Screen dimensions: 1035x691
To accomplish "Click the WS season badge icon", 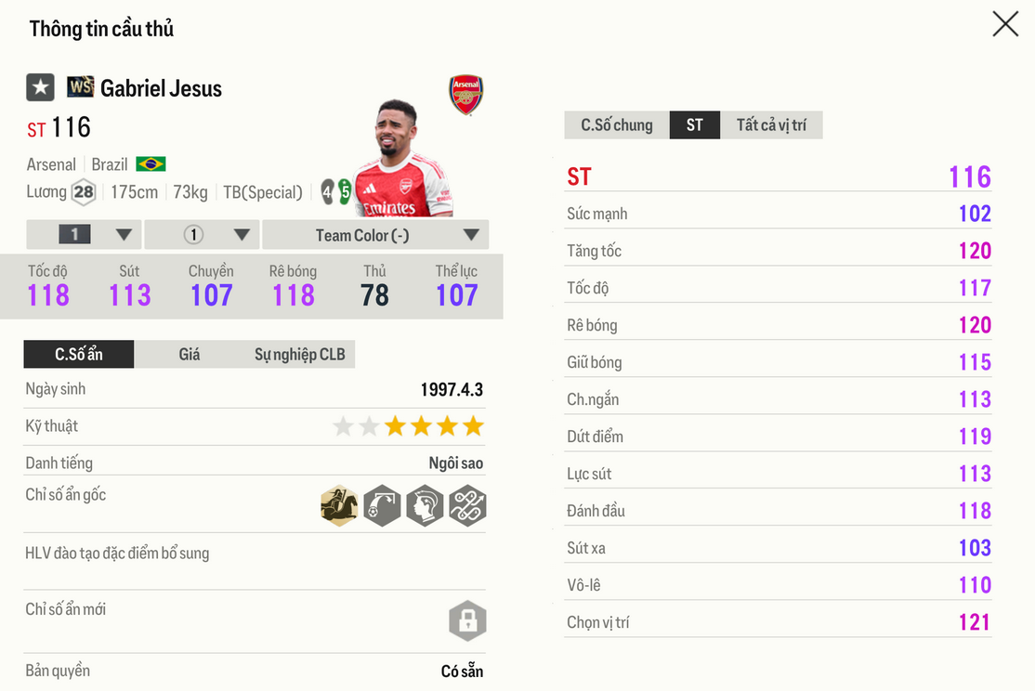I will click(x=81, y=87).
